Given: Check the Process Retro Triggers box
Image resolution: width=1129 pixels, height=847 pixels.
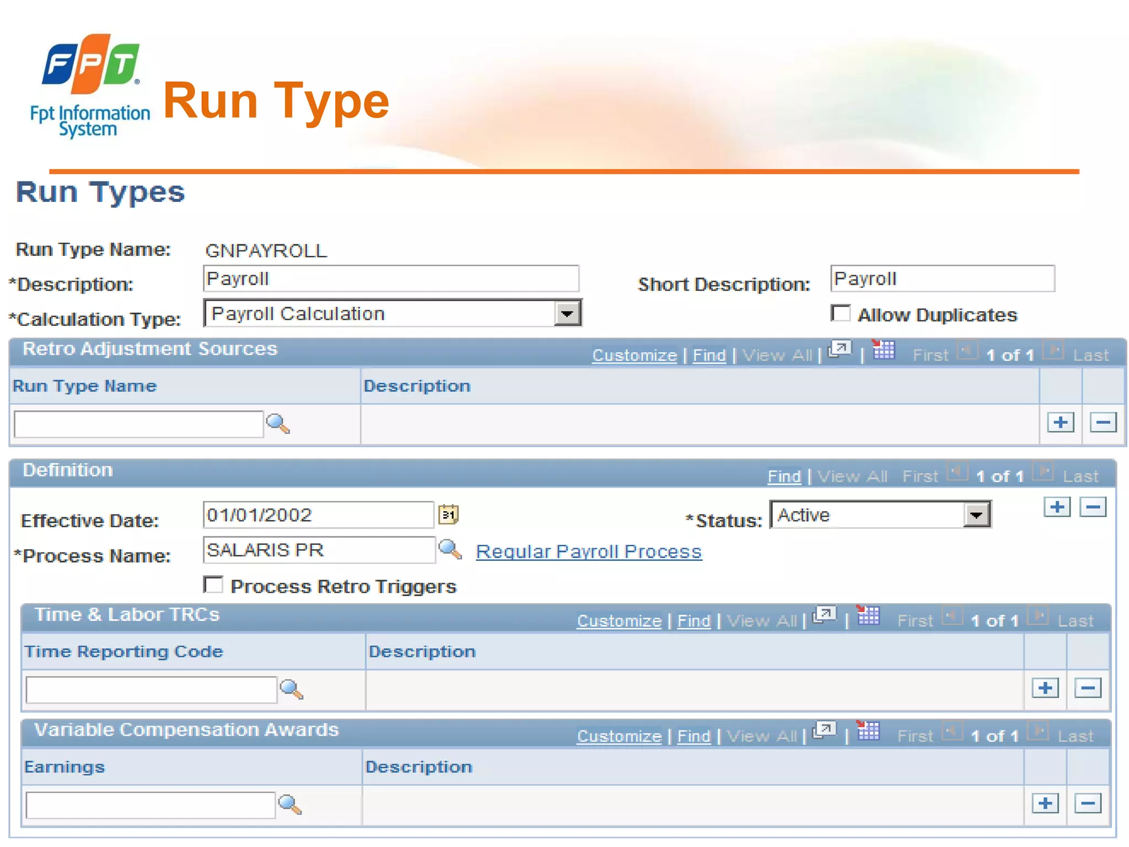Looking at the screenshot, I should tap(213, 585).
